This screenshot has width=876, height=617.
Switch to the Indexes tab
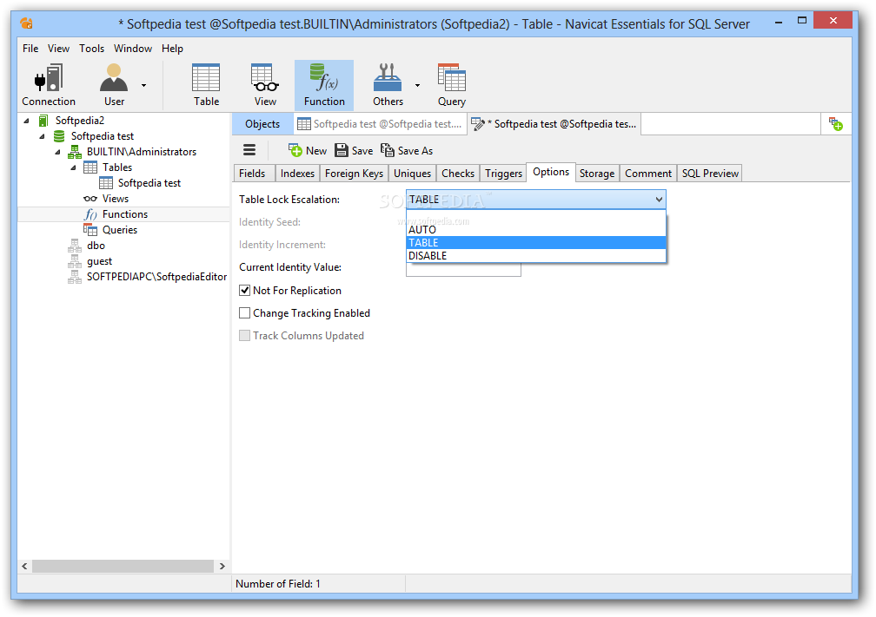(x=297, y=174)
